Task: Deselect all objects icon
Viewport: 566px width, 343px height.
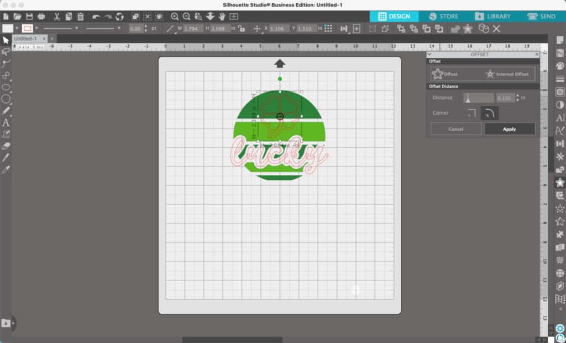Action: point(147,17)
